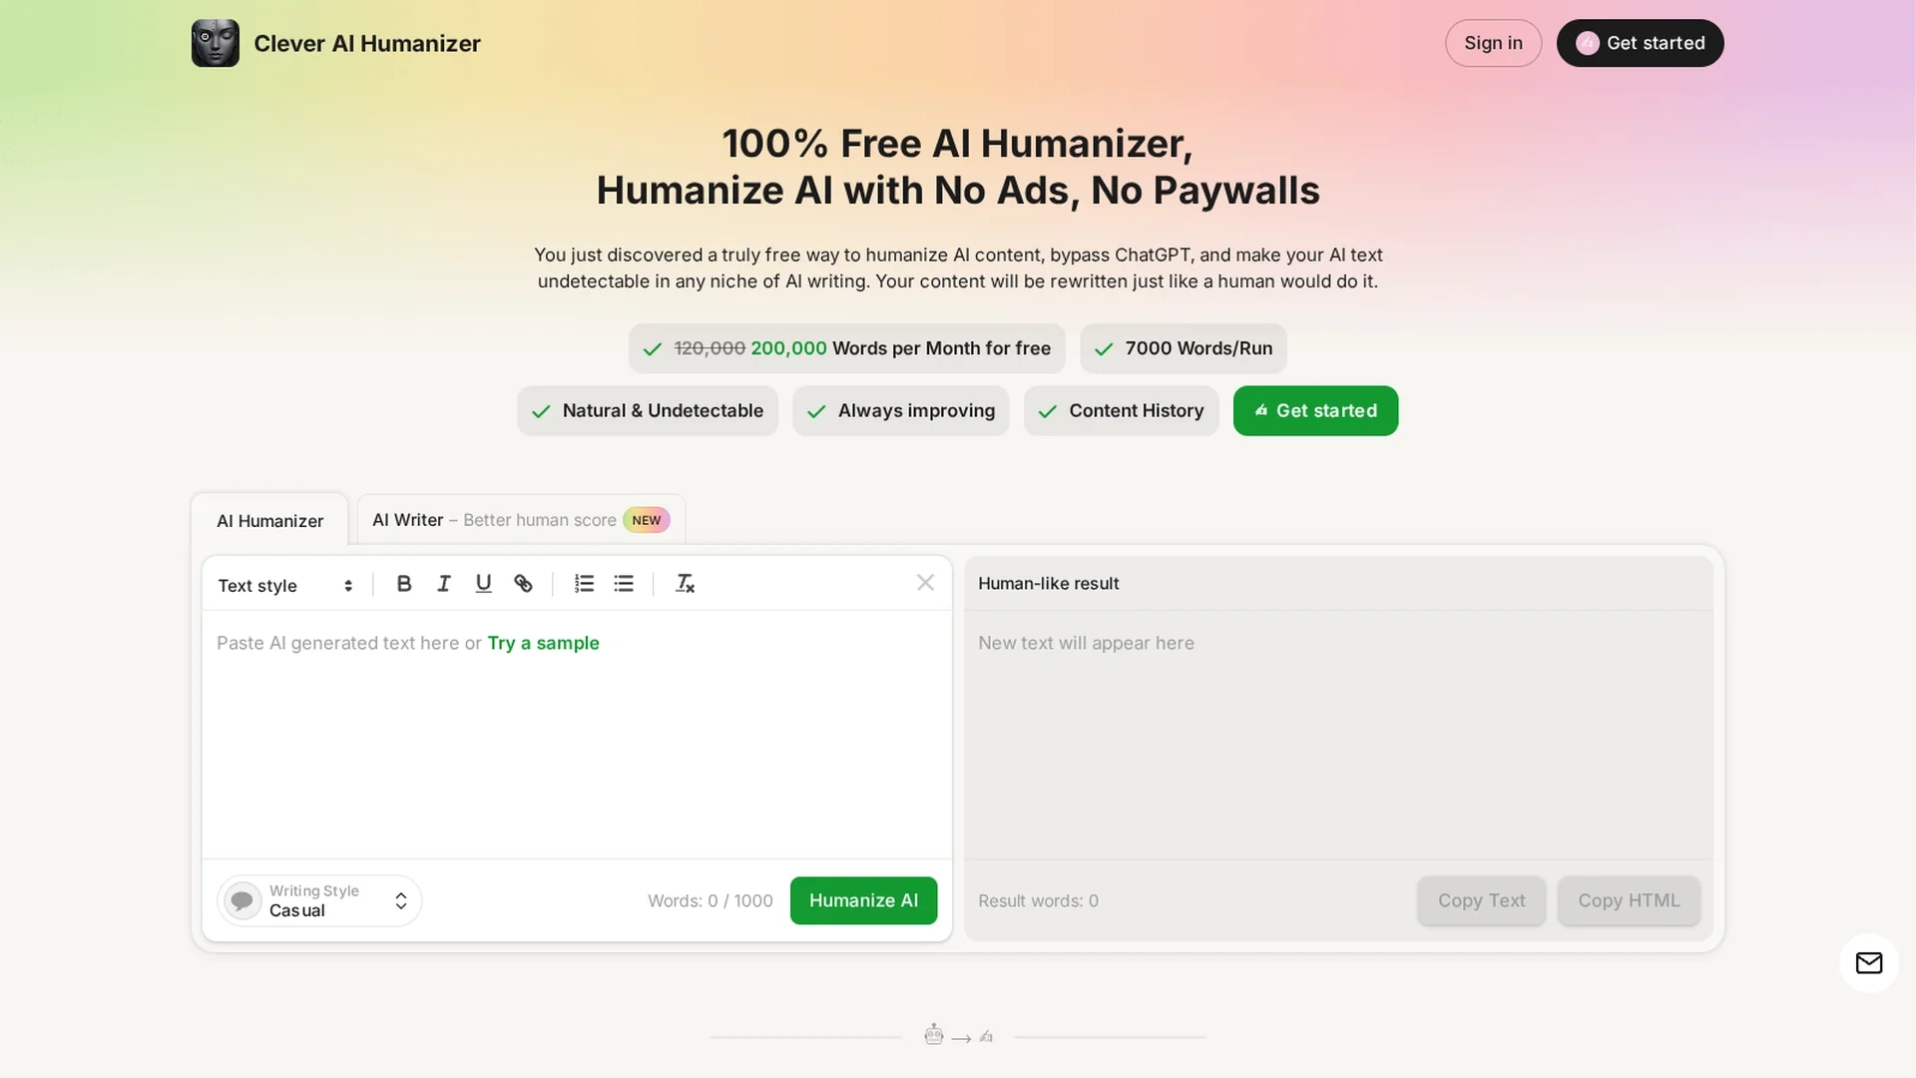1916x1078 pixels.
Task: Insert a bulleted list
Action: pyautogui.click(x=624, y=584)
